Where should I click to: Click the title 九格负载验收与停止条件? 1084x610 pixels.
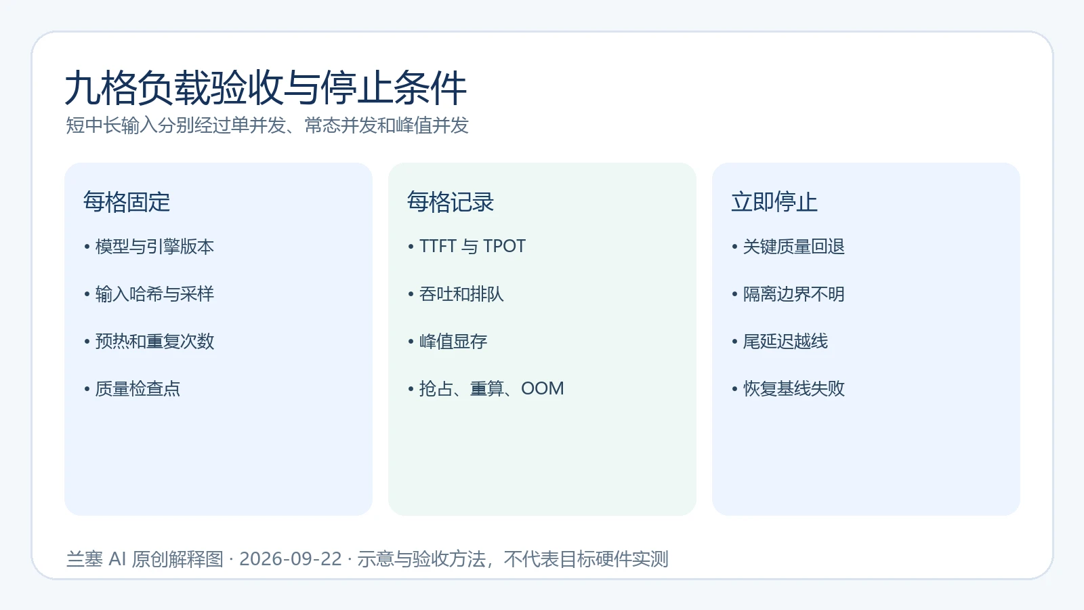(x=266, y=88)
